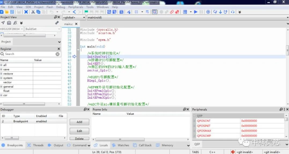The width and height of the screenshot is (289, 154).
Task: Open the Flash menu
Action: coord(50,7)
